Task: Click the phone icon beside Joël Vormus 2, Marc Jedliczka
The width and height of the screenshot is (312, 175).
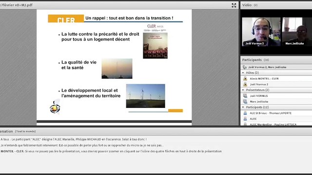Action: point(245,67)
